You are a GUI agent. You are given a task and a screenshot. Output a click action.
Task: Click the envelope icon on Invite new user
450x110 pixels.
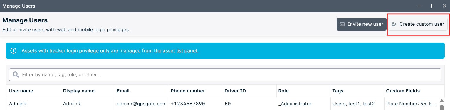pos(342,24)
